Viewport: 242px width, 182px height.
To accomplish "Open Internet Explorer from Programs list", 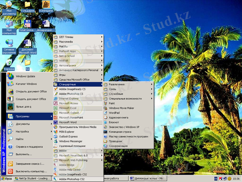I will (69, 99).
